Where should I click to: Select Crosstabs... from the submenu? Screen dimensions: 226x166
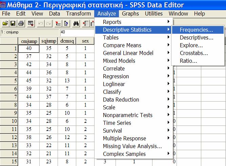[198, 53]
